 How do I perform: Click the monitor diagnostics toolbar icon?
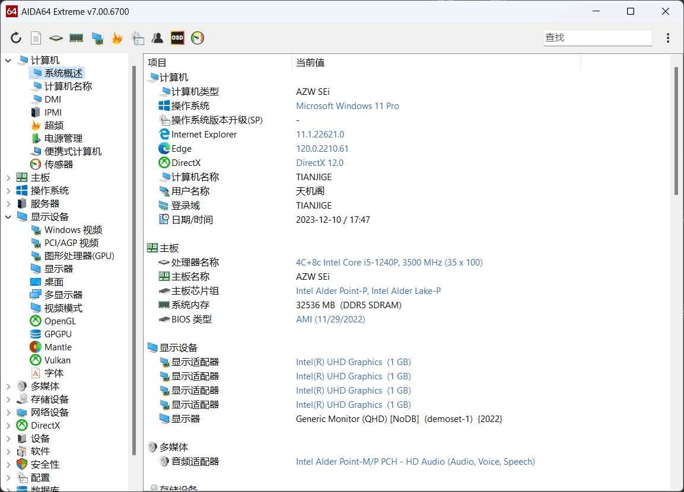tap(97, 39)
